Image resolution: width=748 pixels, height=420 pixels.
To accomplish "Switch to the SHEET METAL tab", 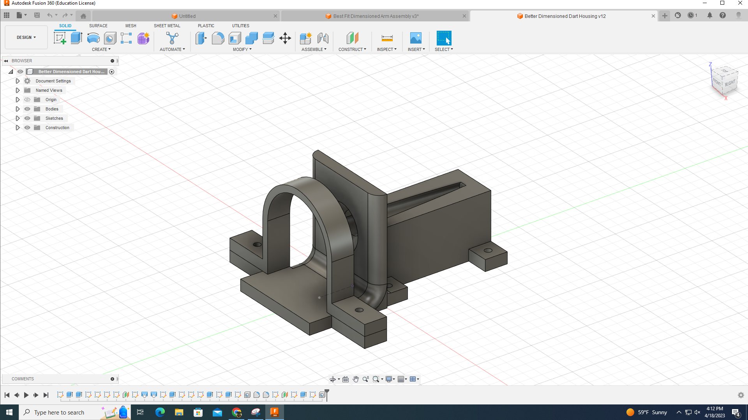I will point(167,26).
